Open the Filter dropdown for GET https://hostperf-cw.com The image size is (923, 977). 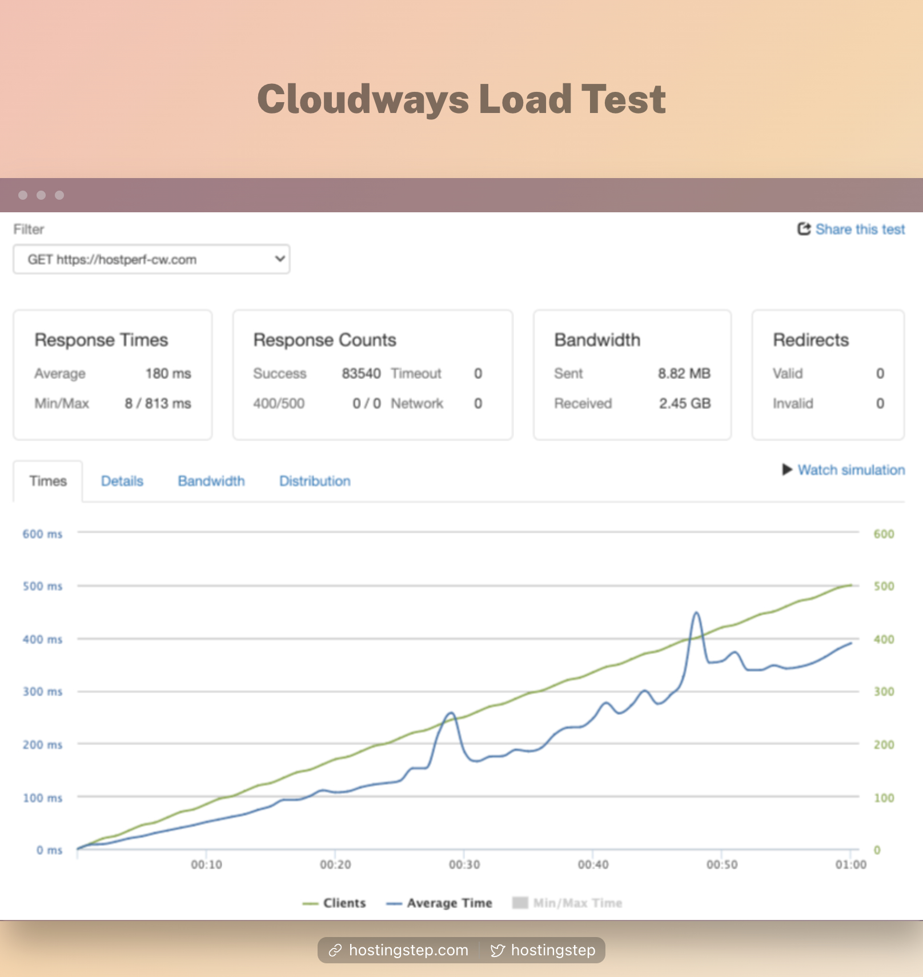click(x=151, y=260)
